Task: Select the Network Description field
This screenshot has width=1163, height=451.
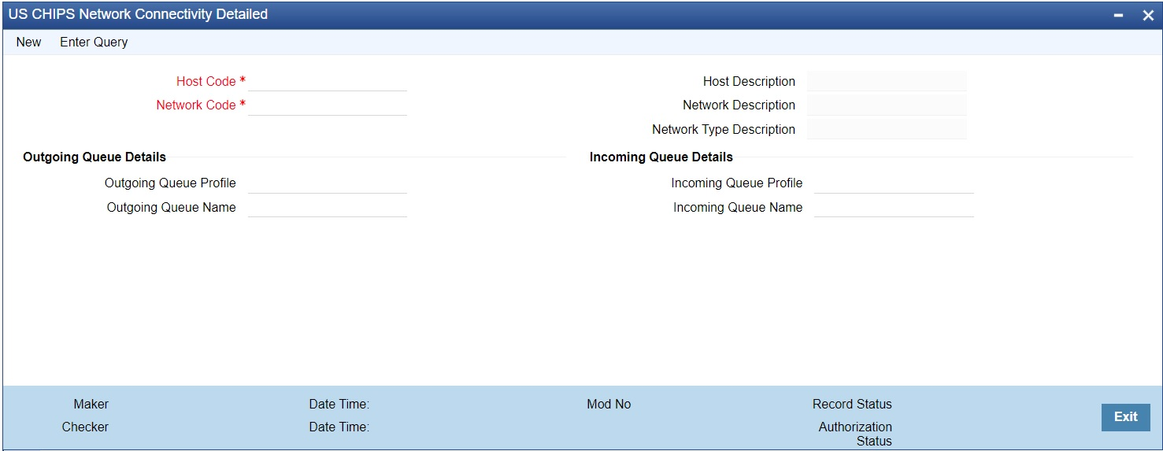Action: click(887, 105)
